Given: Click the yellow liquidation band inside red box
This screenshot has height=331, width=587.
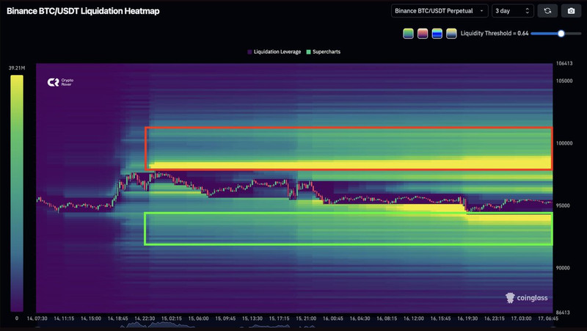Looking at the screenshot, I should [349, 163].
